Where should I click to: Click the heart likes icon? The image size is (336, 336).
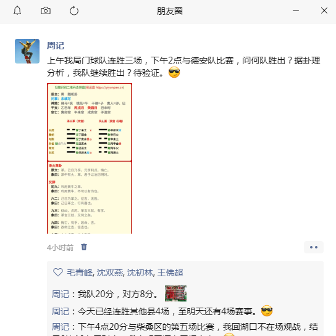tap(58, 272)
